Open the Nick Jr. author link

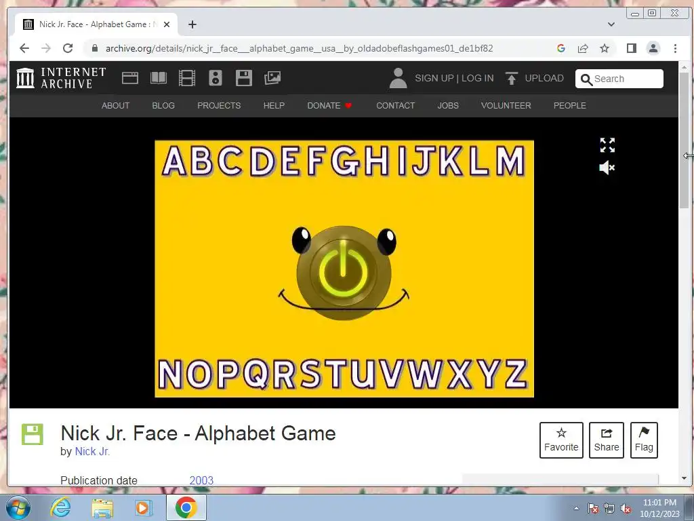tap(92, 451)
